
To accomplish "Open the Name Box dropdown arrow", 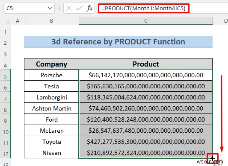I will click(50, 8).
